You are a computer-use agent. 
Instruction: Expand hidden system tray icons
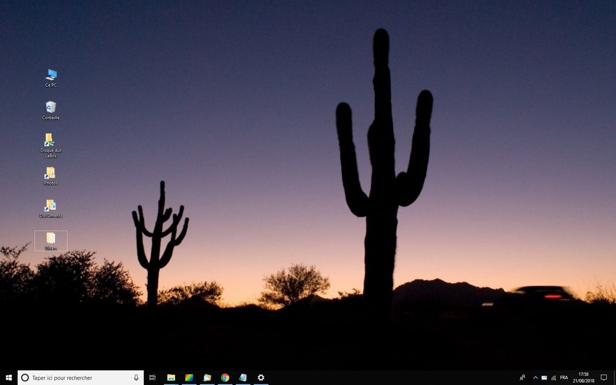tap(535, 378)
